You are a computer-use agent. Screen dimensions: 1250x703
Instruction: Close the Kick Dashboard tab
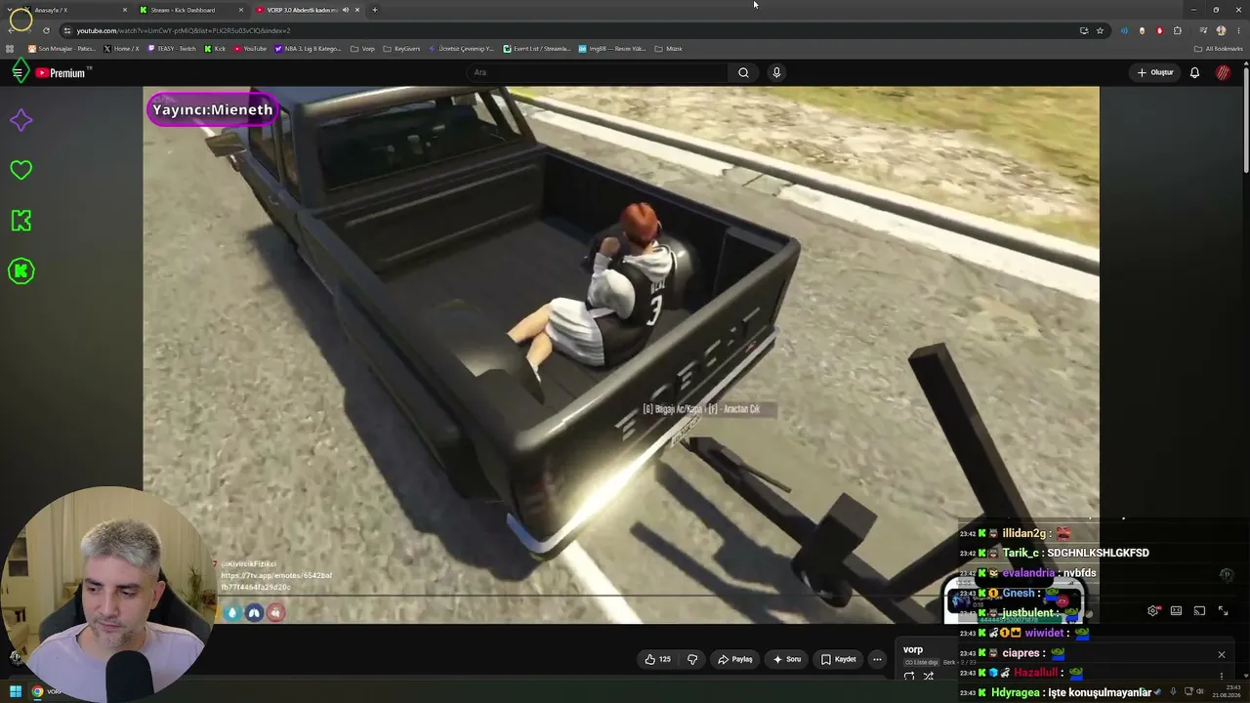coord(241,10)
